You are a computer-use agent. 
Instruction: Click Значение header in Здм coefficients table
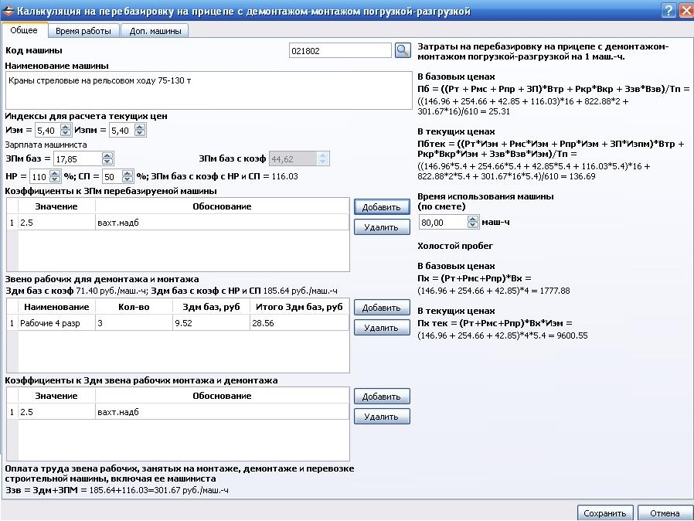(x=56, y=396)
